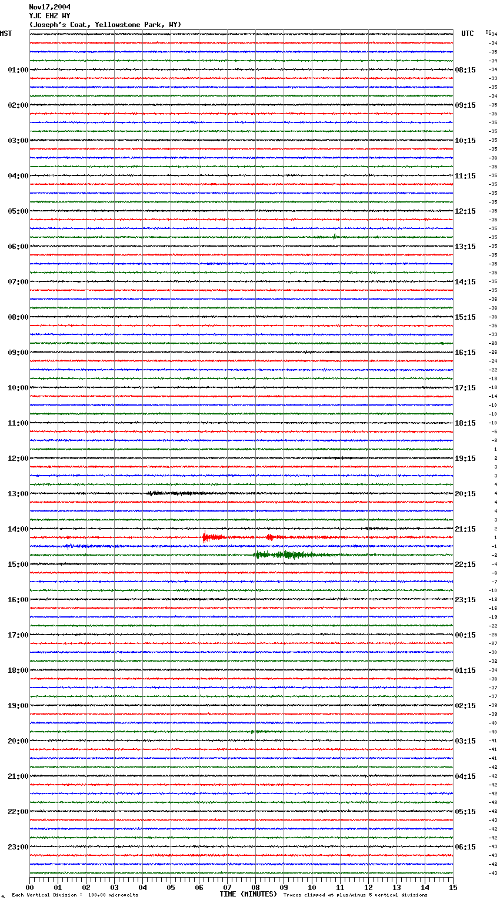Click the "DC" column header

tap(489, 32)
